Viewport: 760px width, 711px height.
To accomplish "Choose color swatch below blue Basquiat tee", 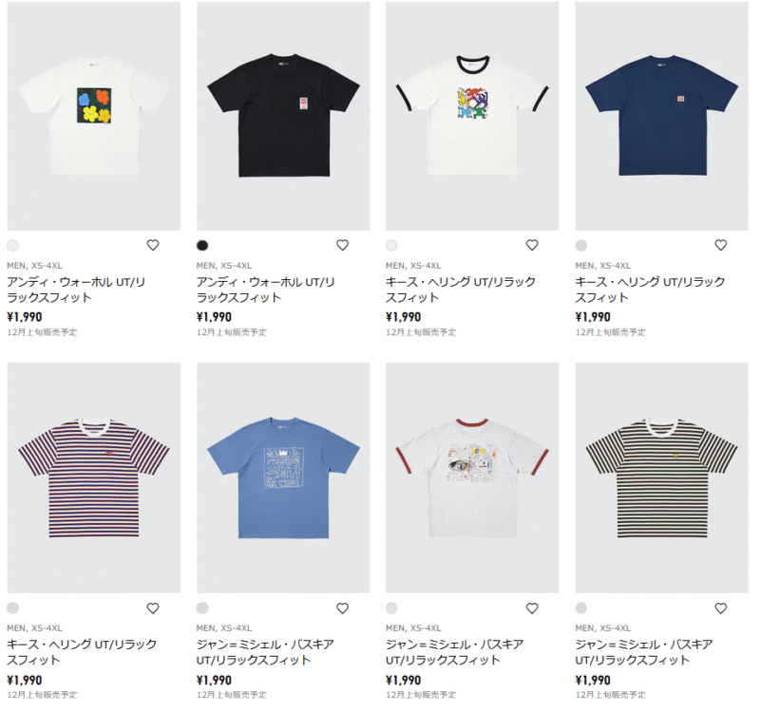I will tap(202, 608).
